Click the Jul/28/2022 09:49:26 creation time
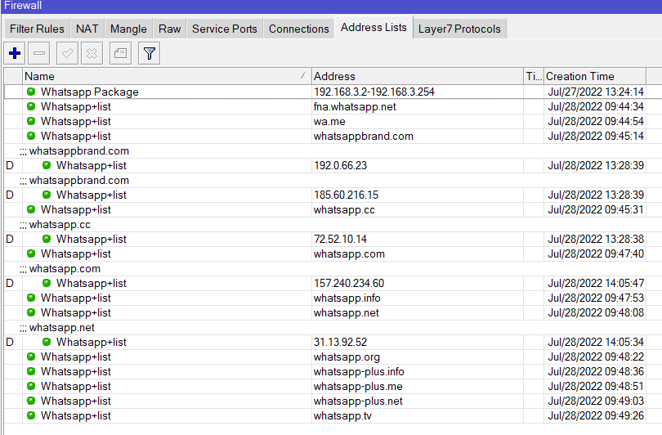Image resolution: width=662 pixels, height=435 pixels. [x=596, y=415]
